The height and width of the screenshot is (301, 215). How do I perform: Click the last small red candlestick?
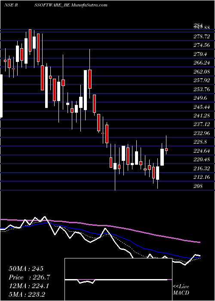coord(166,150)
